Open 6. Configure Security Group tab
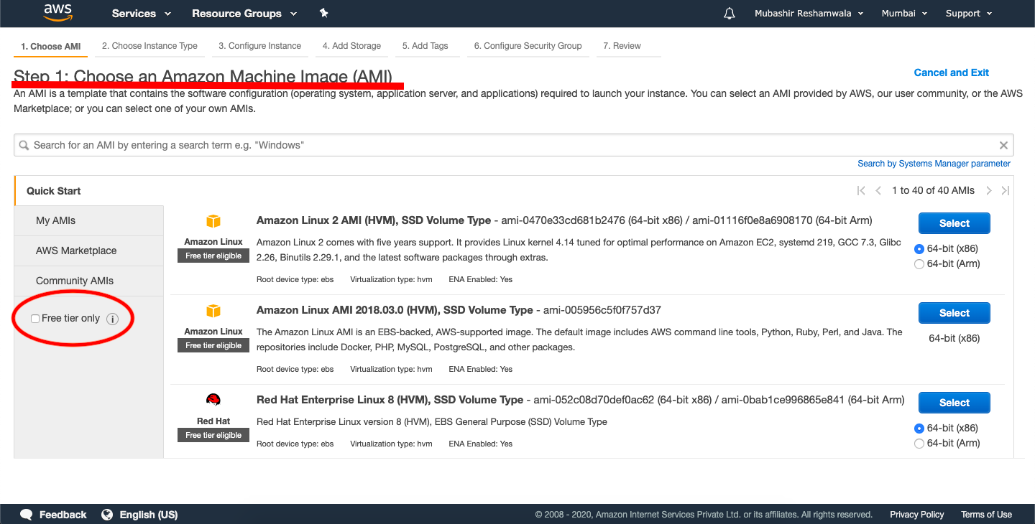The height and width of the screenshot is (524, 1035). [x=528, y=46]
